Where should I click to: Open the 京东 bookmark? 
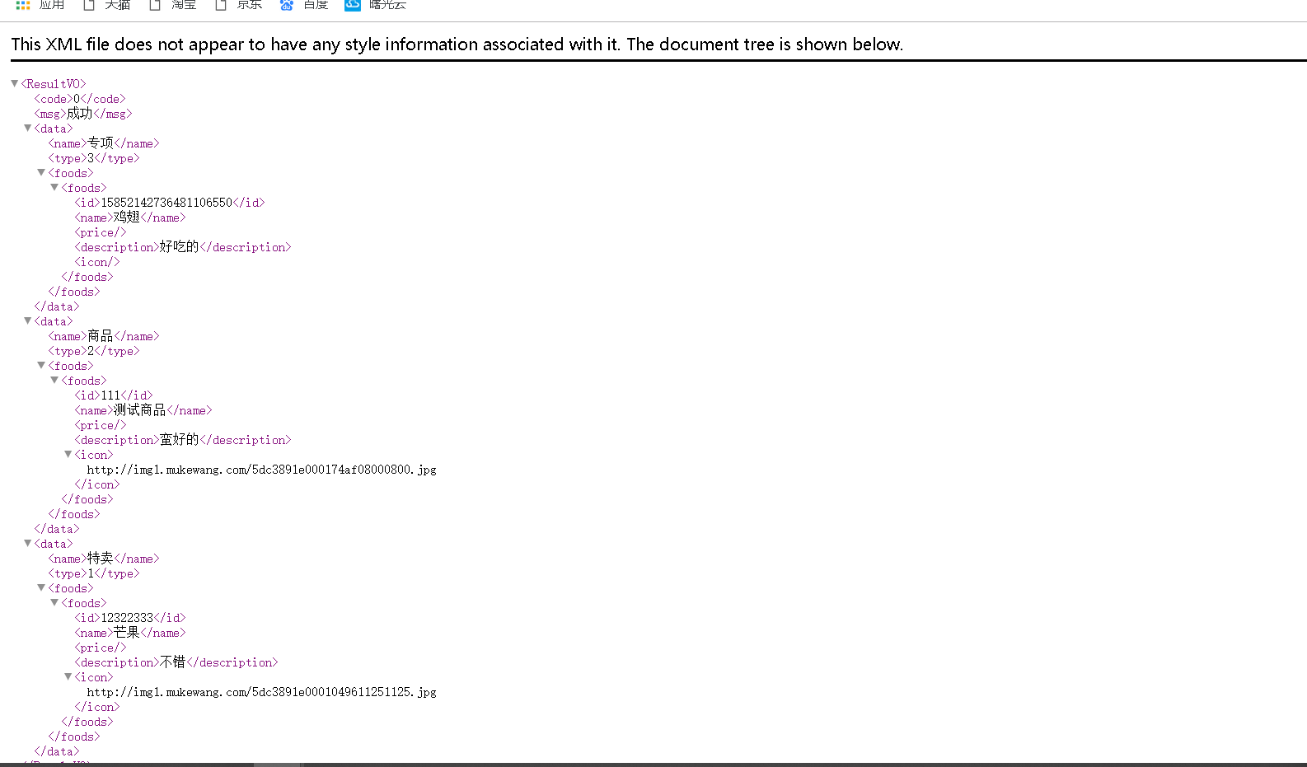[239, 5]
